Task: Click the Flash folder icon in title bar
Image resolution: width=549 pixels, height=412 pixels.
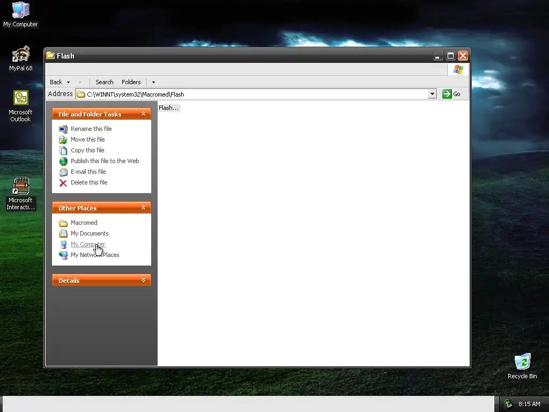Action: point(50,55)
